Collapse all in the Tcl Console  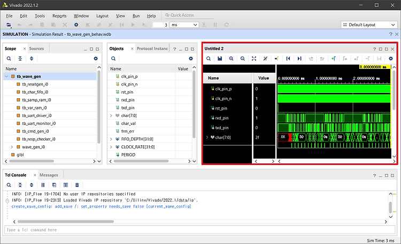click(x=20, y=185)
